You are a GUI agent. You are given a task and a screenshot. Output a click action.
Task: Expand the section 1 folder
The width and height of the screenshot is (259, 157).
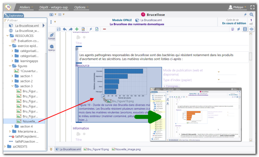tap(12, 76)
